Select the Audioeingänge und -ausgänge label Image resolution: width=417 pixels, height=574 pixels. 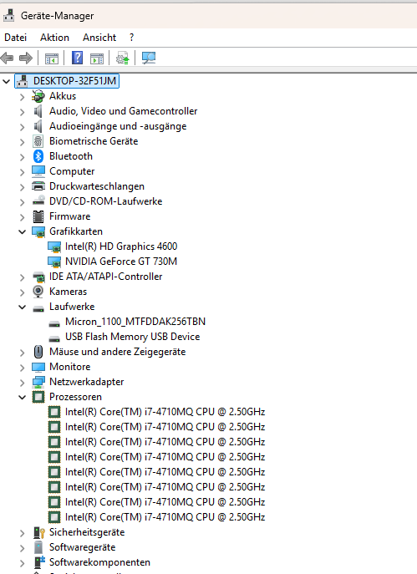118,126
